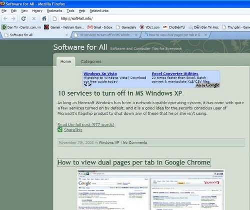This screenshot has height=210, width=250.
Task: Close the '10 services to turn off' tab
Action: coord(136,35)
